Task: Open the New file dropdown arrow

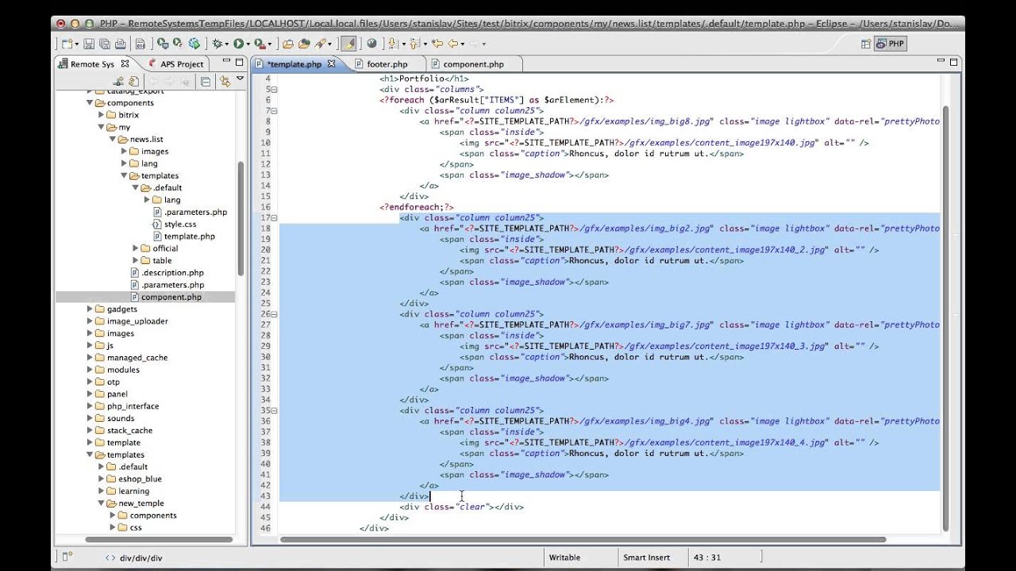Action: [76, 44]
